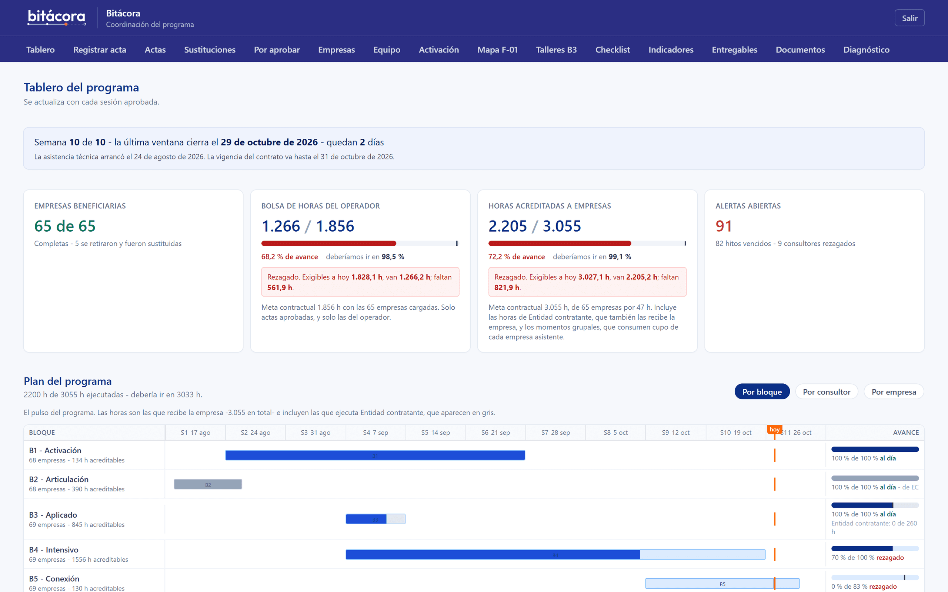Go to Registrar acta

tap(100, 50)
